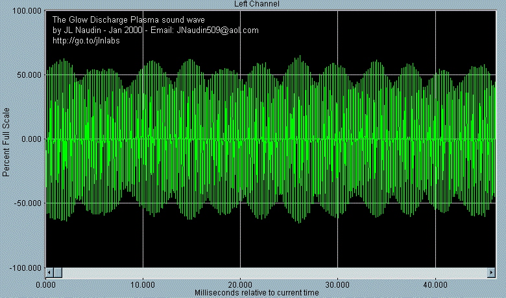
Task: Click the 40.000 millisecond tick label
Action: pos(435,284)
